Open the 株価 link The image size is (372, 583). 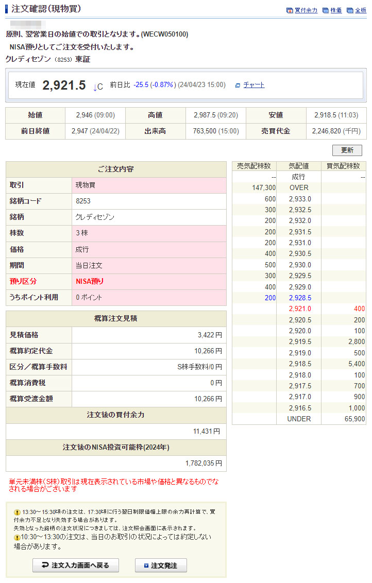[x=336, y=10]
